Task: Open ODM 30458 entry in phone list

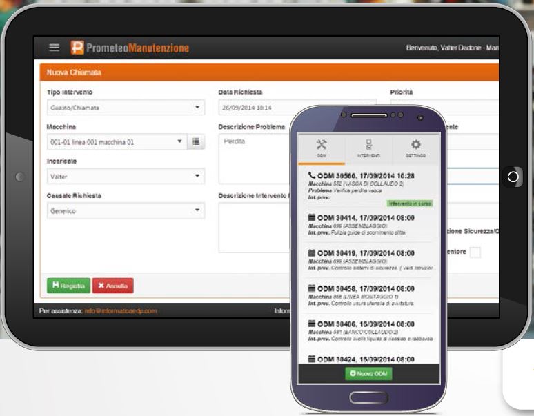Action: 369,296
